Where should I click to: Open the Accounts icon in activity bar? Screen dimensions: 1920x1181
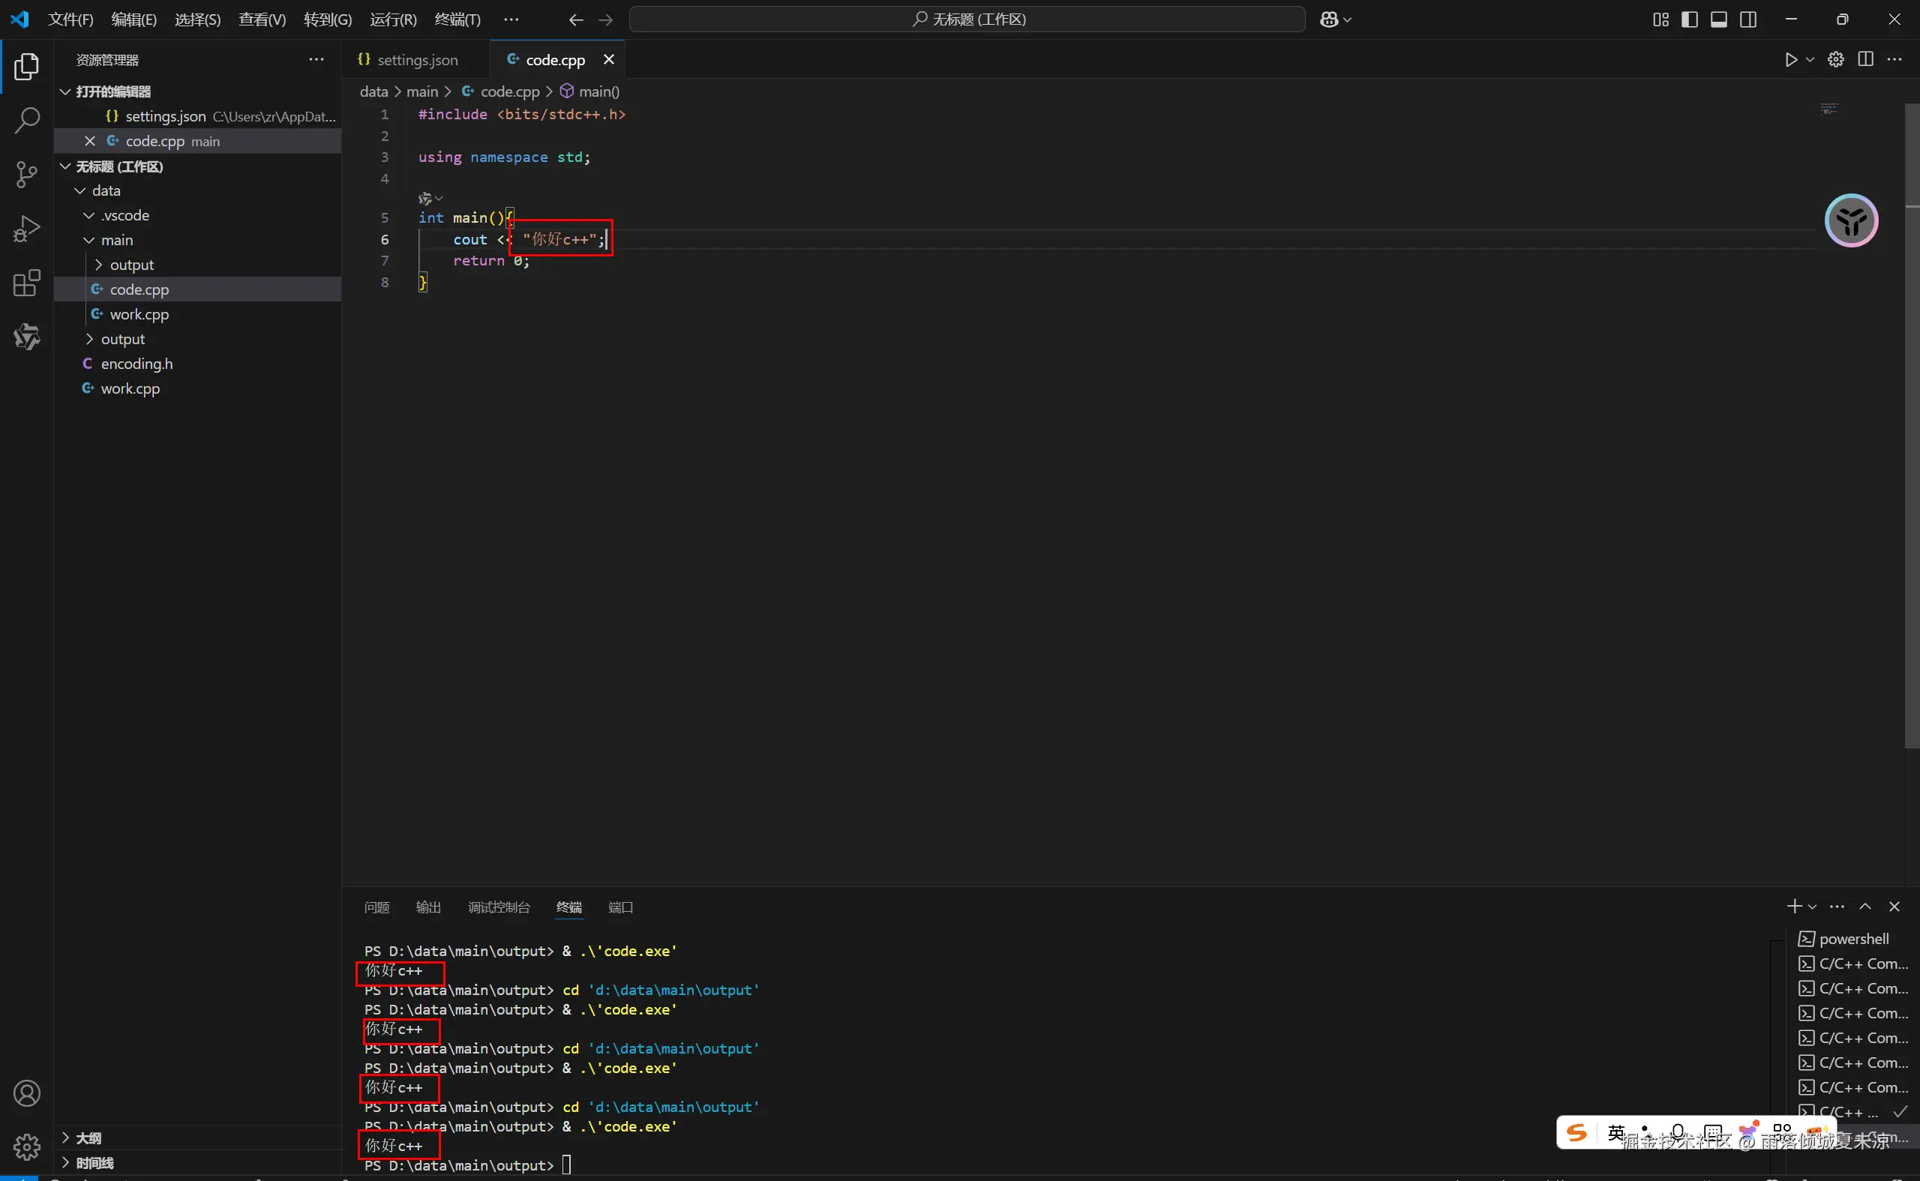pyautogui.click(x=26, y=1093)
